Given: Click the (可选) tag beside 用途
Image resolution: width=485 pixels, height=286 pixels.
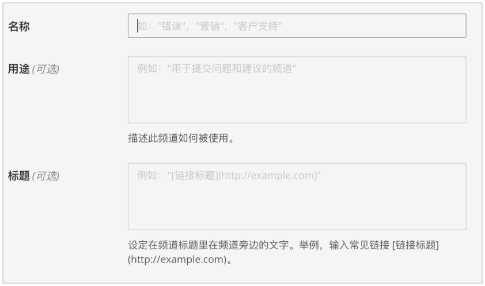Looking at the screenshot, I should [x=46, y=69].
